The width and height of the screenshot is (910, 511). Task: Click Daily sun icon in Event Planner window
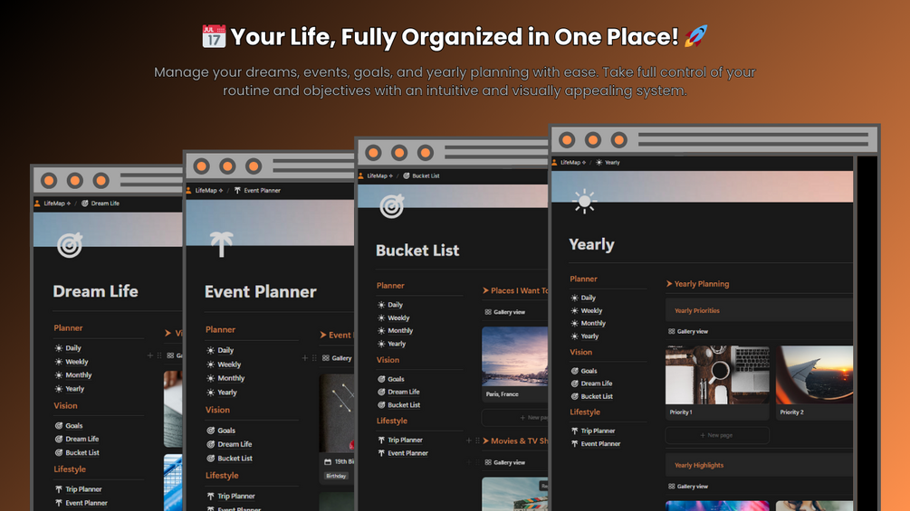(211, 351)
